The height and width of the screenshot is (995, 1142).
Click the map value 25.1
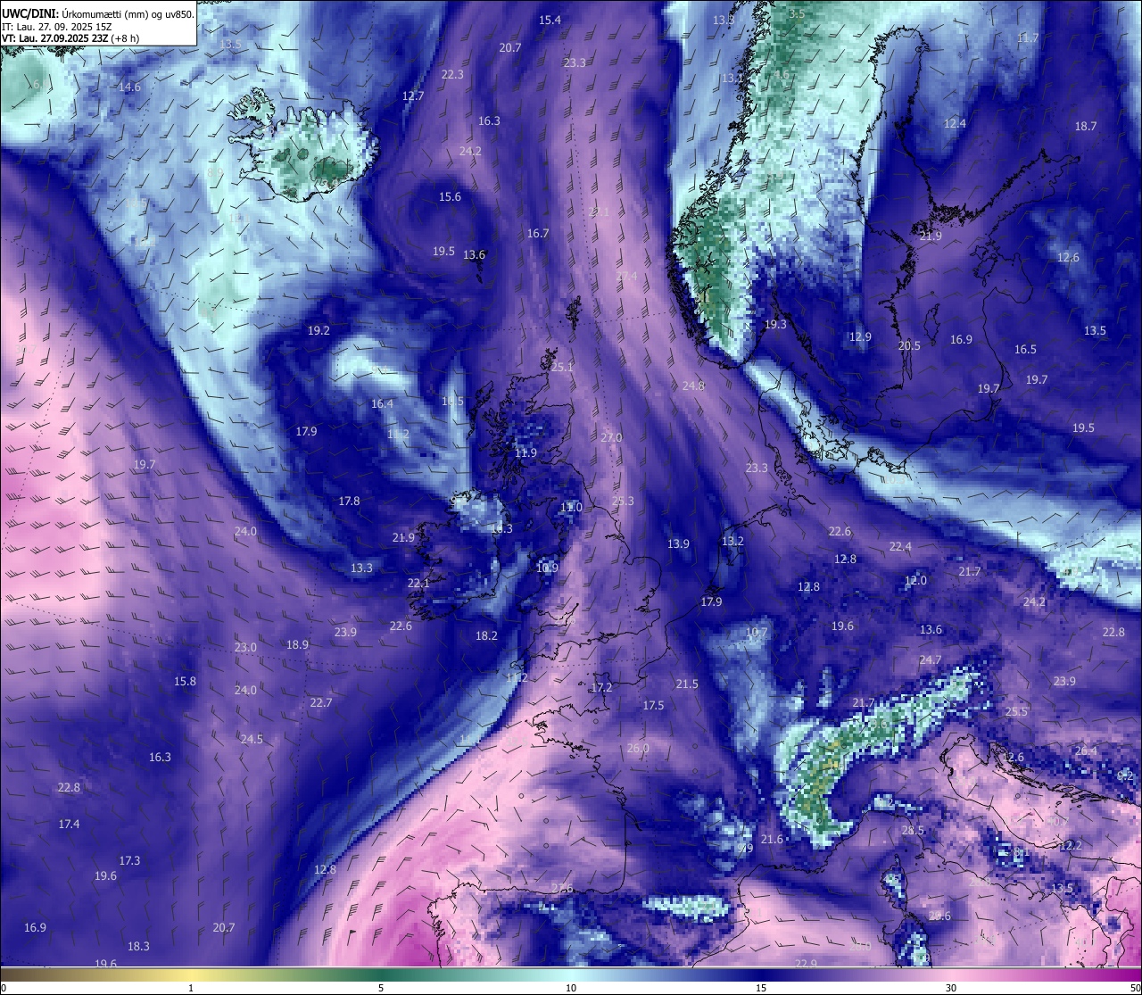pyautogui.click(x=562, y=367)
